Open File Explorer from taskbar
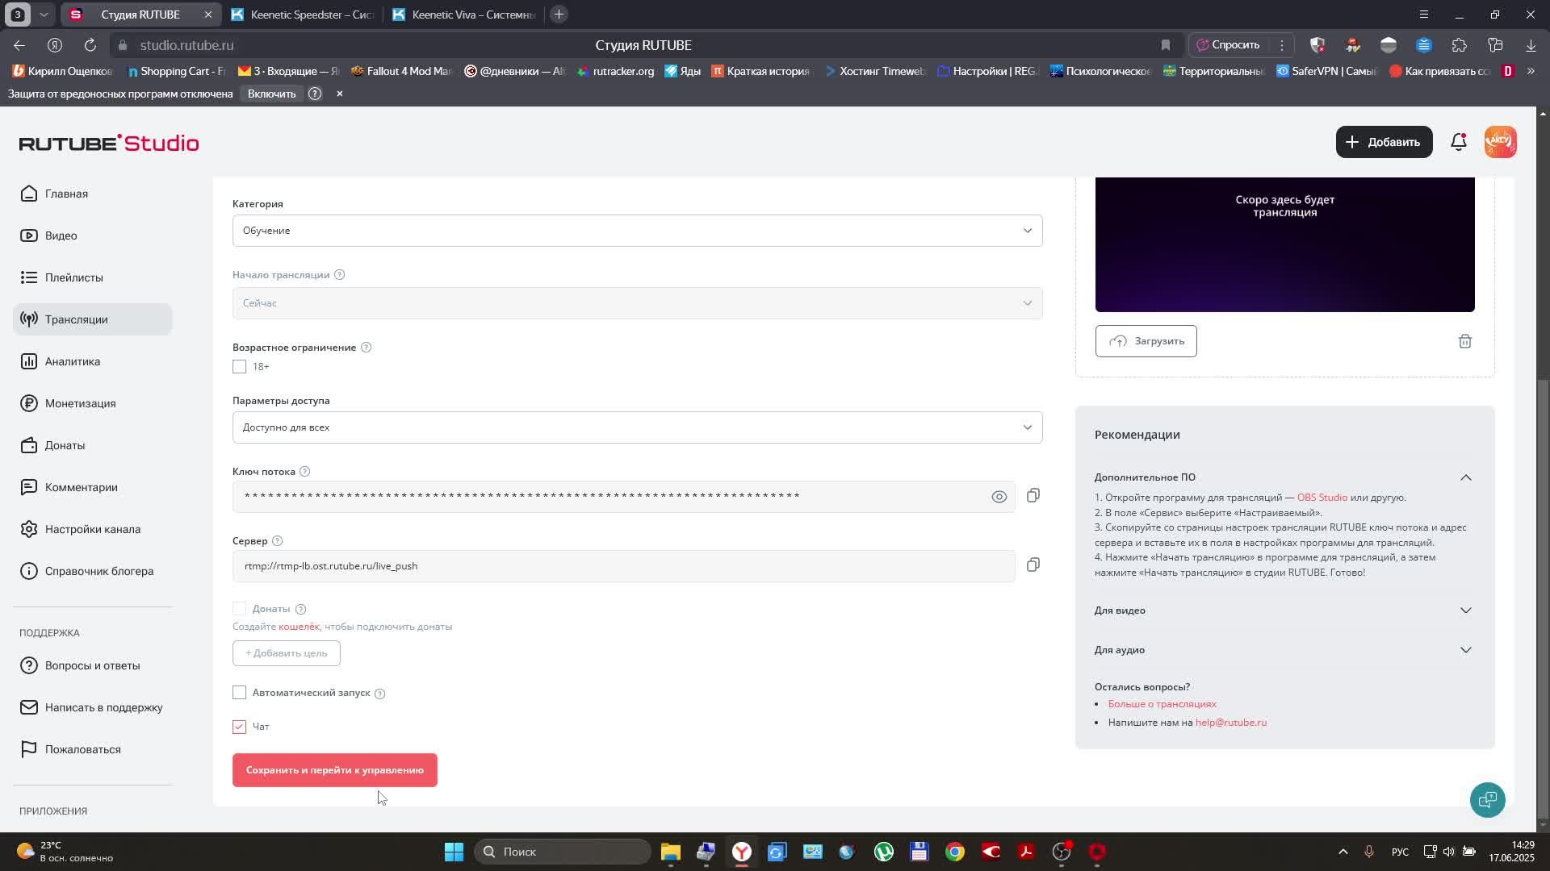This screenshot has height=871, width=1550. coord(670,852)
